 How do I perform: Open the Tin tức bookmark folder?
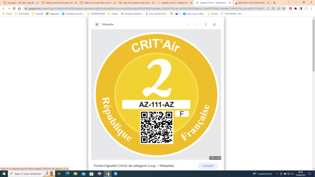click(x=7, y=14)
